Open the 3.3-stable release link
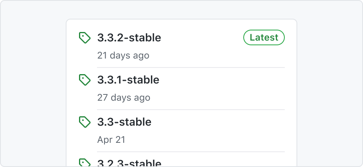This screenshot has height=167, width=363. [x=124, y=122]
